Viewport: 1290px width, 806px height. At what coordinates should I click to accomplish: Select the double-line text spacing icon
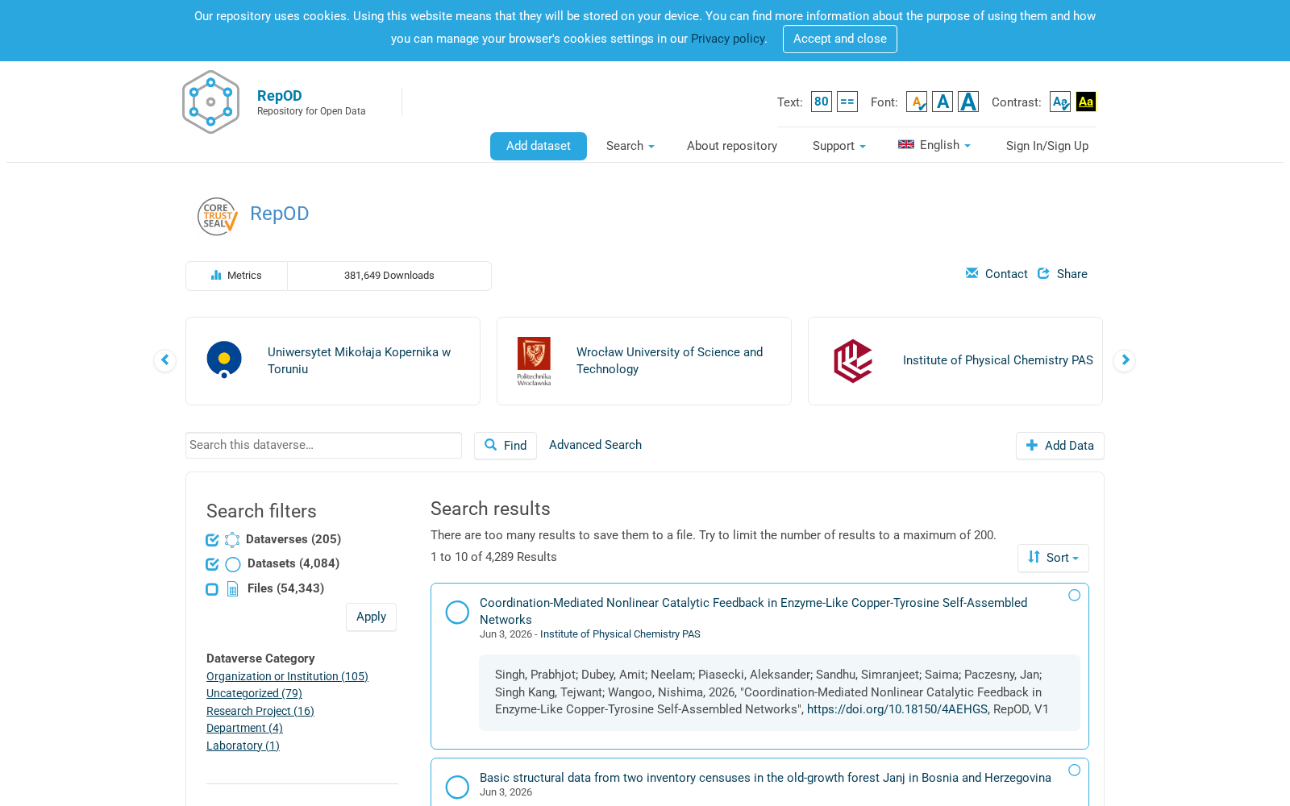point(847,102)
